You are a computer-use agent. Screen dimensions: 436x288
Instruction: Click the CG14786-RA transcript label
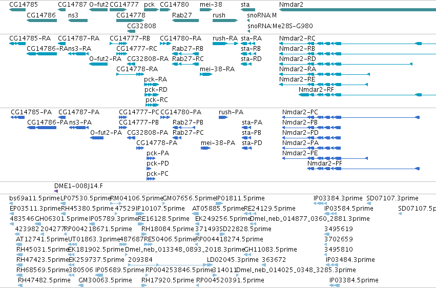point(47,49)
